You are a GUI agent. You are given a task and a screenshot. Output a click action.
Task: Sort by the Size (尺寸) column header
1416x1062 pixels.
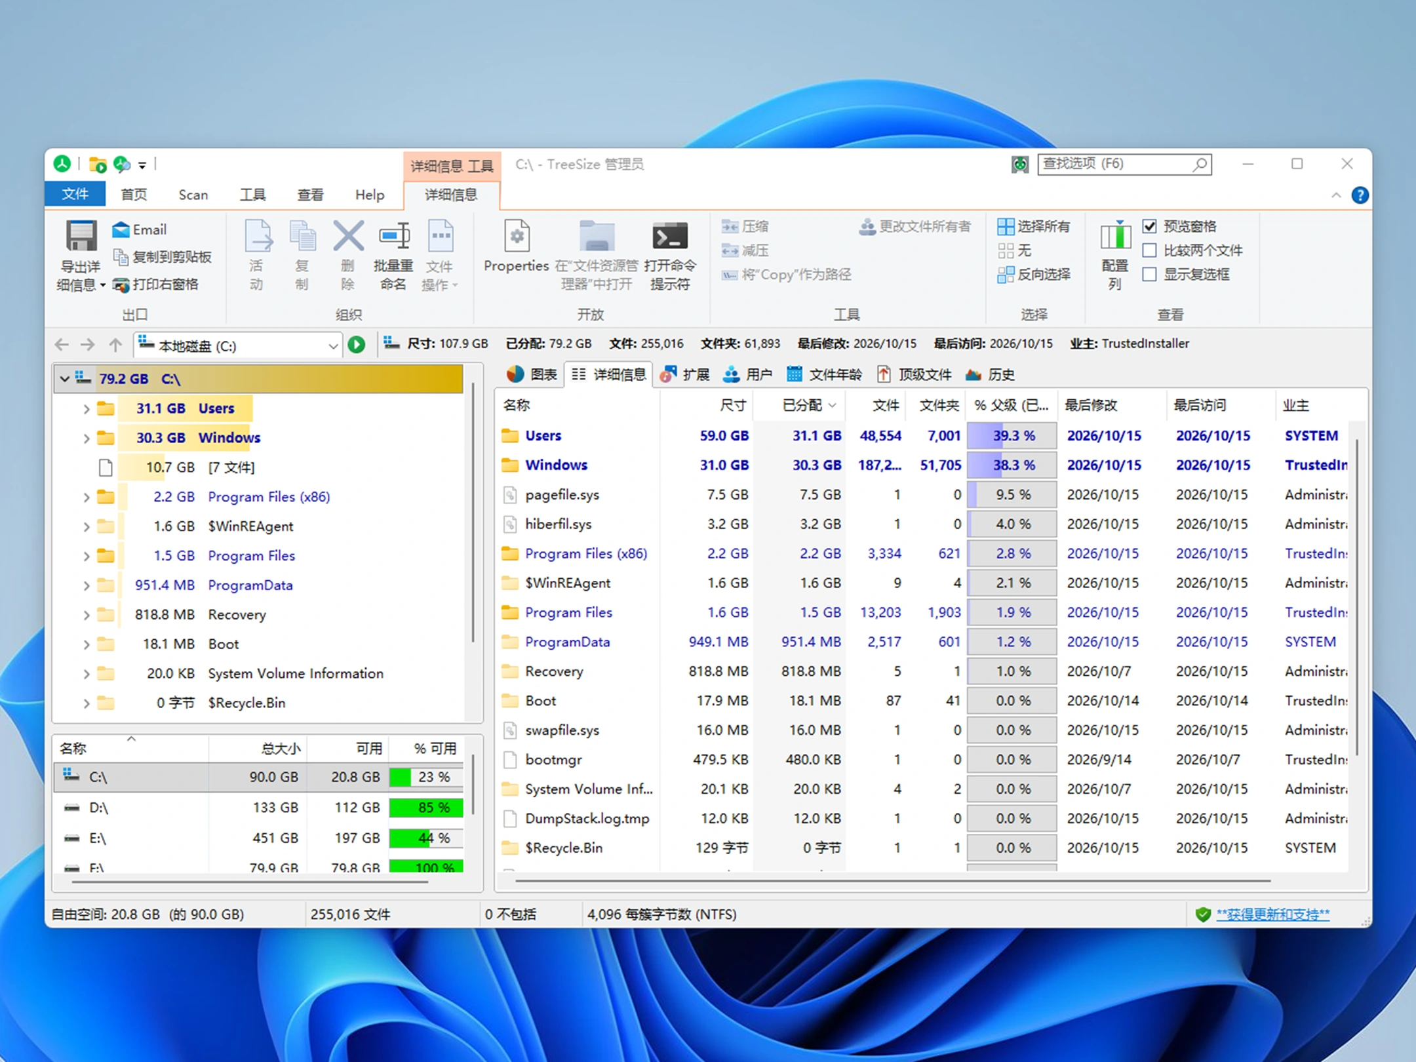708,405
